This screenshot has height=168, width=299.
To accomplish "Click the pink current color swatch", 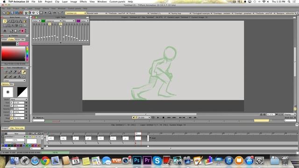I will coord(24,43).
